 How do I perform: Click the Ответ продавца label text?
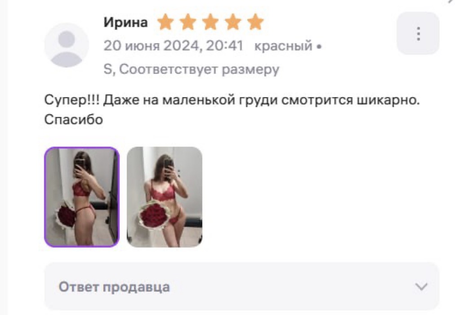tap(114, 287)
